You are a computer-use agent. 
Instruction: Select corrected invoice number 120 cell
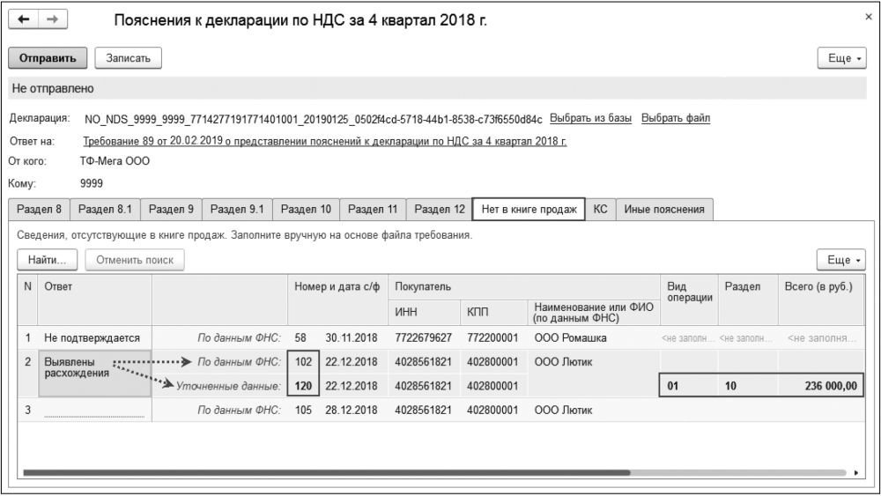tap(303, 386)
